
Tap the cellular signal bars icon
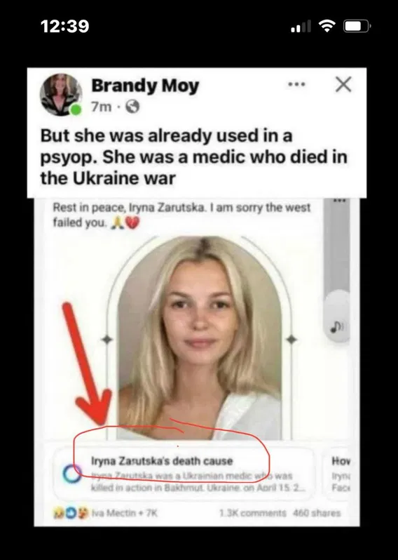(x=301, y=26)
